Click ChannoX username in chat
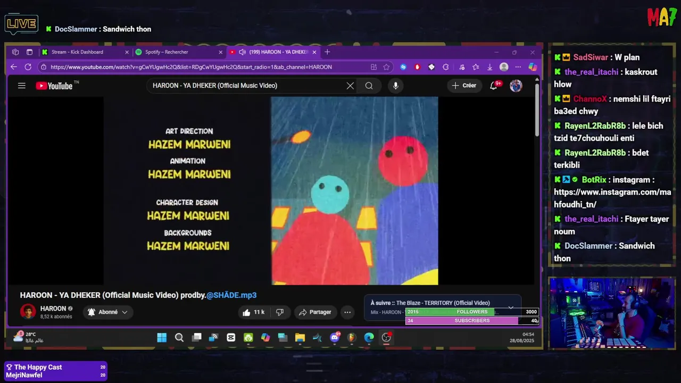681x383 pixels. [590, 99]
